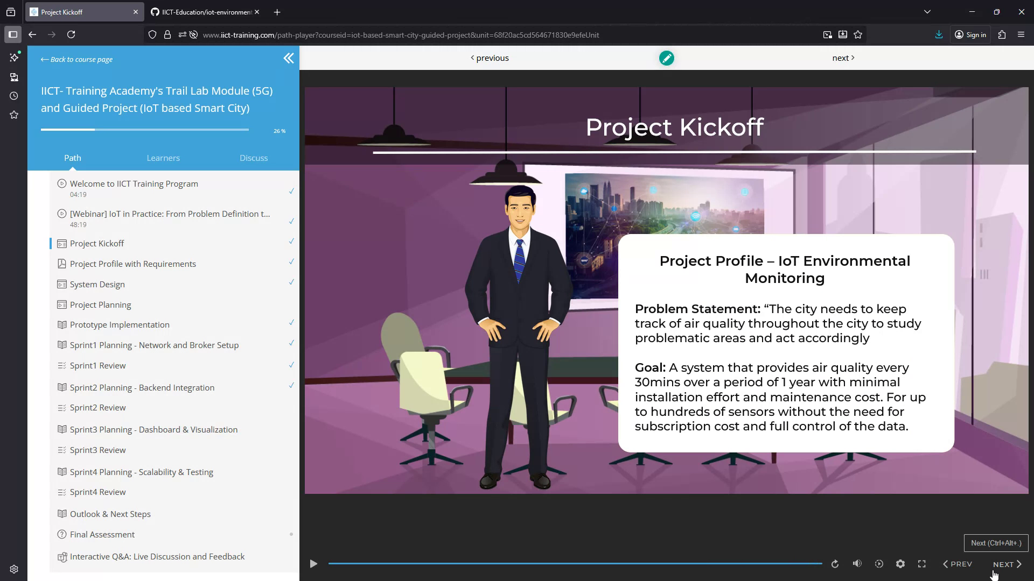Toggle tracking protection shield for this site

152,34
